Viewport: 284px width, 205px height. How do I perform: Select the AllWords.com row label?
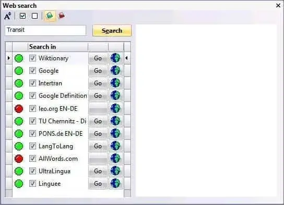click(x=58, y=159)
